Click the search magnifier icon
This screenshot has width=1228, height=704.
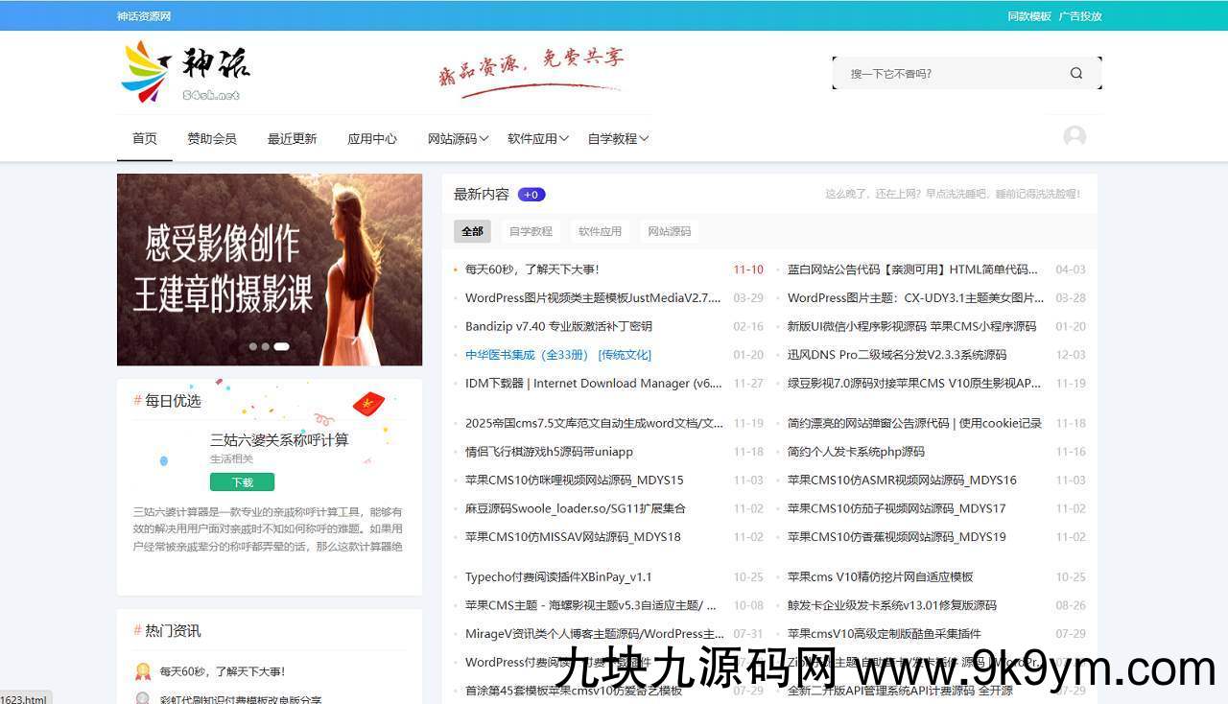[1076, 72]
